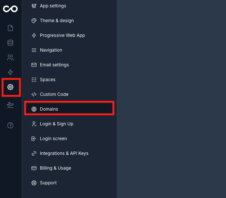Open Custom Code settings
Viewport: 226px width, 198px height.
54,94
